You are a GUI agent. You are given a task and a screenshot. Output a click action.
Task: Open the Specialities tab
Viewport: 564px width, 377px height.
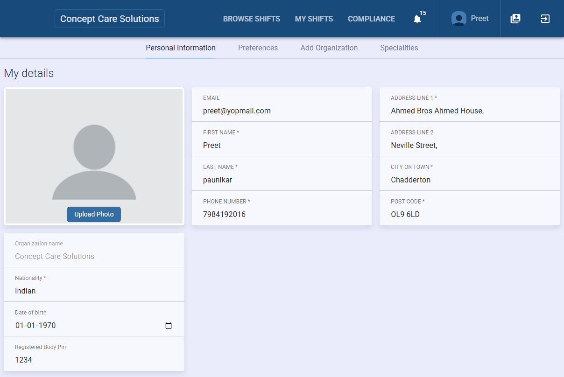pyautogui.click(x=399, y=48)
